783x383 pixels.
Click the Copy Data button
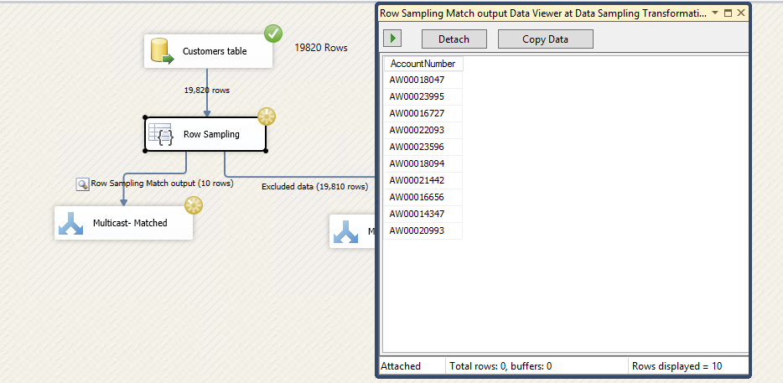pyautogui.click(x=545, y=39)
